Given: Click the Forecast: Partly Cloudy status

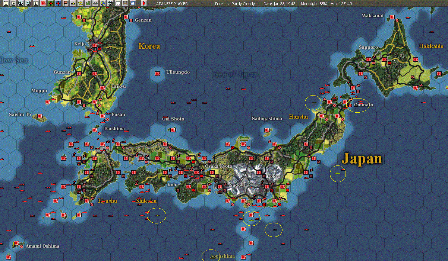Looking at the screenshot, I should click(x=235, y=4).
